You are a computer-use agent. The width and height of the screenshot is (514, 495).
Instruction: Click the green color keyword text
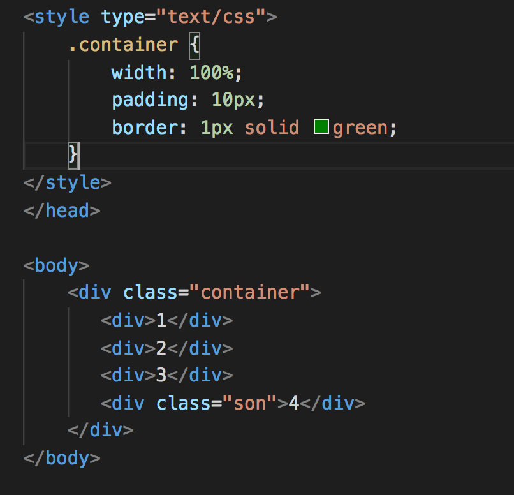pos(360,128)
